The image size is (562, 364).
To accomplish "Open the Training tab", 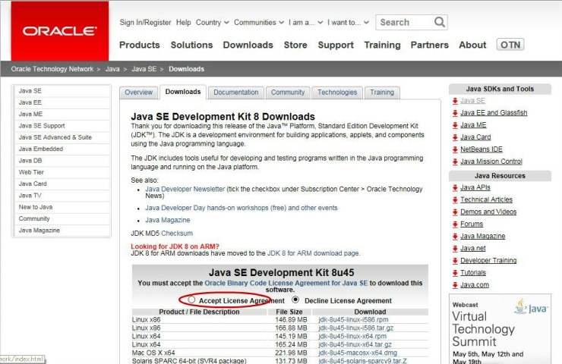I will 382,93.
